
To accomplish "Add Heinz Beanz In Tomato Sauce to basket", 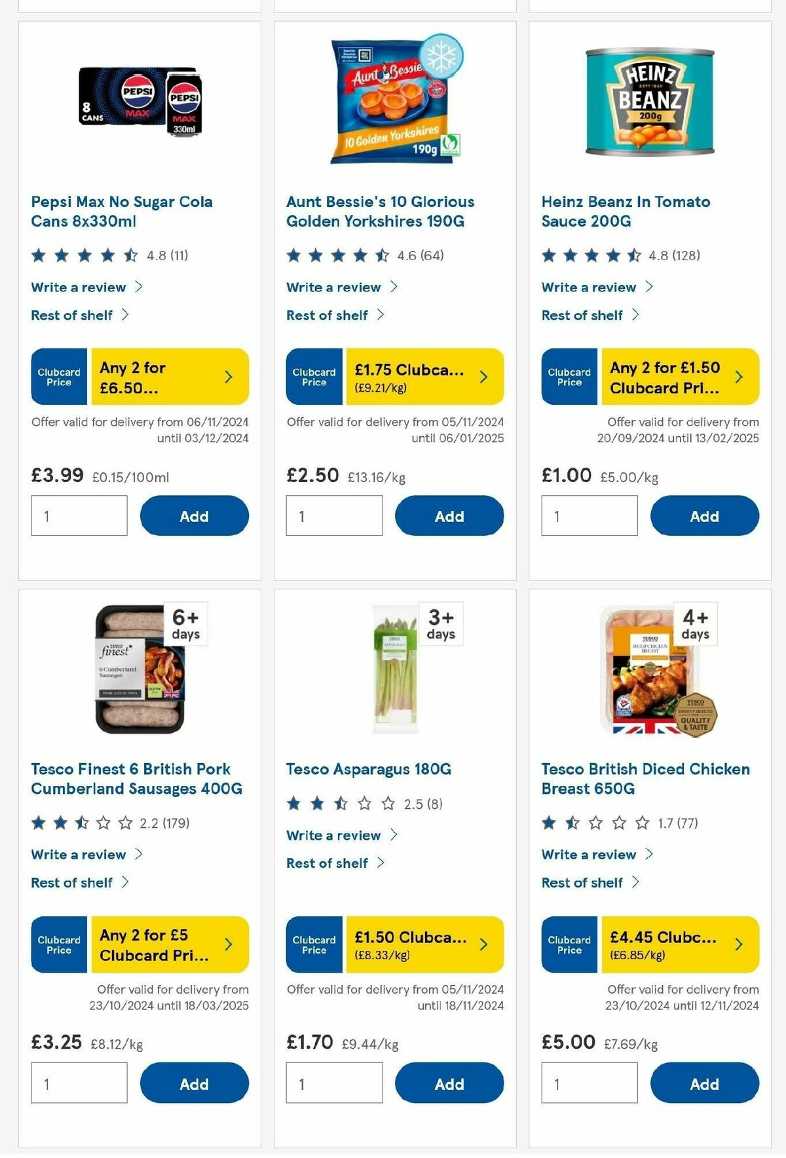I will tap(704, 515).
